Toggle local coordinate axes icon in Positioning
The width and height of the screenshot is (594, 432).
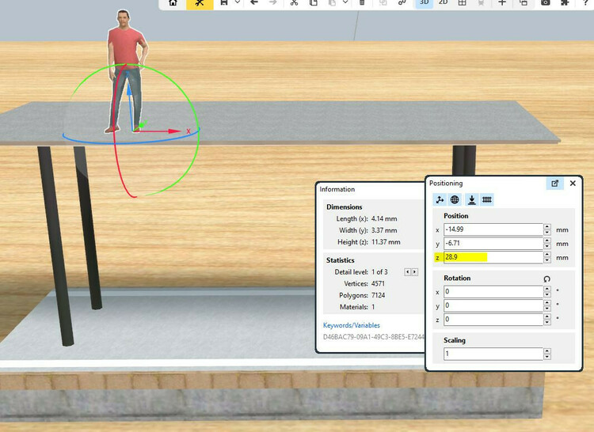coord(440,199)
